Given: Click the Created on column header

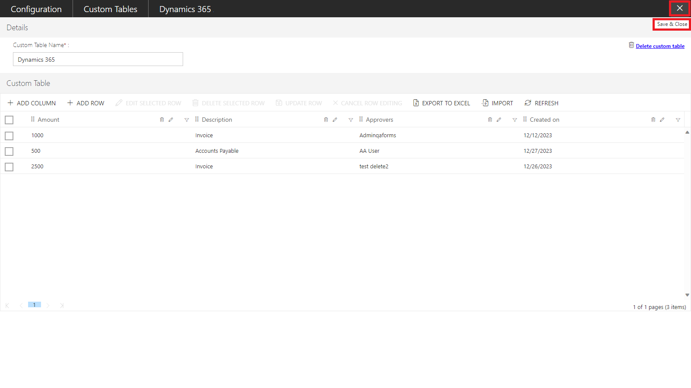Looking at the screenshot, I should pos(545,120).
